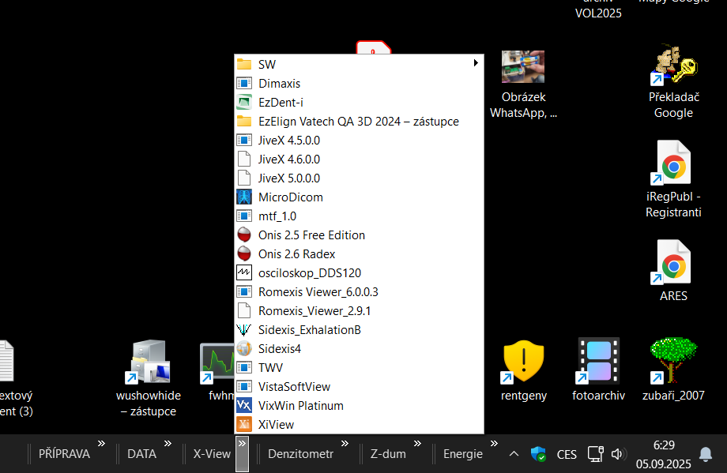The width and height of the screenshot is (727, 473).
Task: Open the iRegPubl - Registranti Chrome shortcut
Action: [x=673, y=178]
